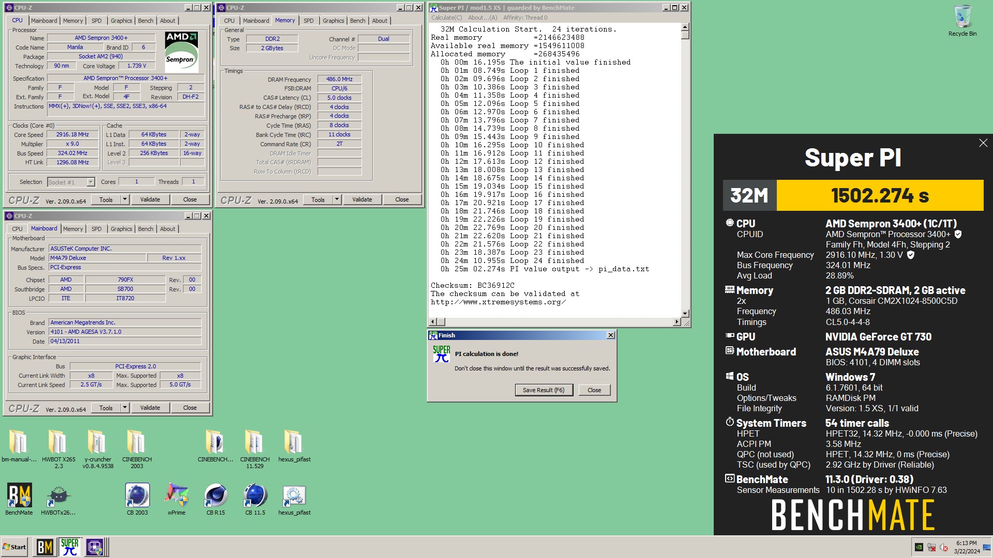Launch the HWBOTx265 desktop shortcut
This screenshot has width=993, height=558.
click(x=58, y=499)
